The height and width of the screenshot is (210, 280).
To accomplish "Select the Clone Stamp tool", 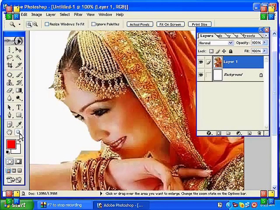I will 10,83.
